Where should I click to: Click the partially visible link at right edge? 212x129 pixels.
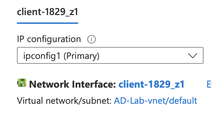[x=209, y=84]
